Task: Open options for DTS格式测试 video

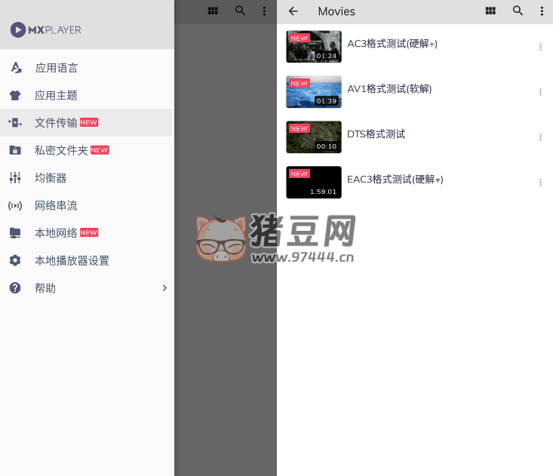Action: (540, 137)
